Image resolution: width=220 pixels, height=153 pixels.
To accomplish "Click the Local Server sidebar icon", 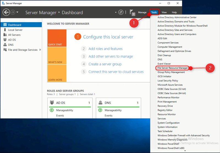I will tap(5, 30).
